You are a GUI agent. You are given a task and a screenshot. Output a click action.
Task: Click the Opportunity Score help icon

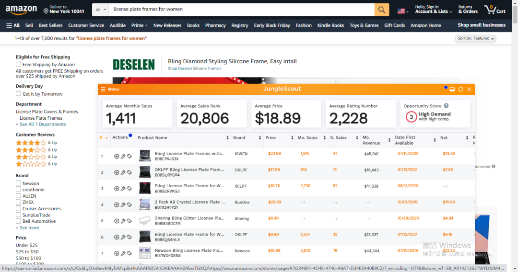447,106
